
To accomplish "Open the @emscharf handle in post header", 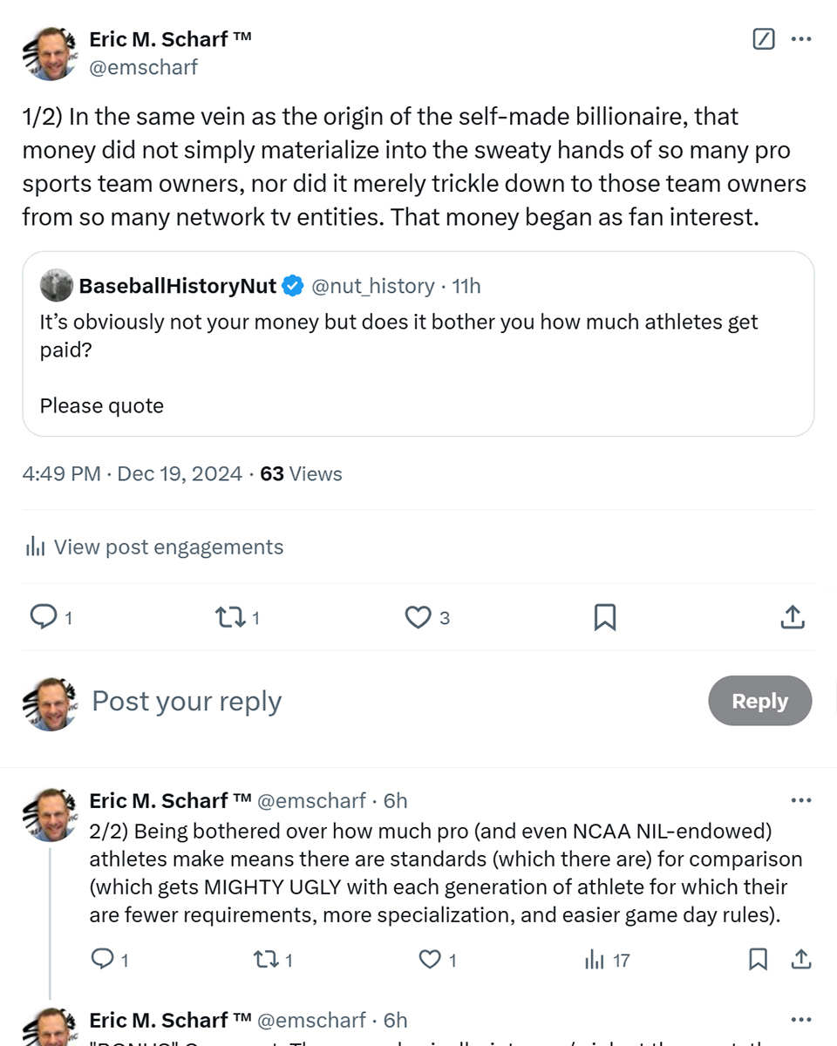I will 144,67.
